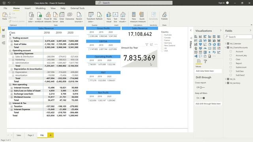
Task: Collapse the Operating Expenses group
Action: [11, 54]
